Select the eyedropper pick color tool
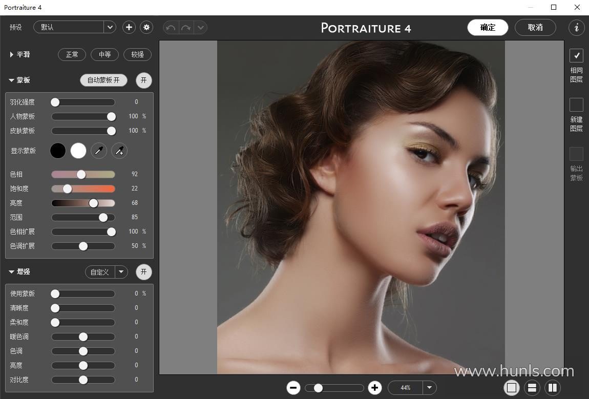This screenshot has height=399, width=589. coord(99,151)
